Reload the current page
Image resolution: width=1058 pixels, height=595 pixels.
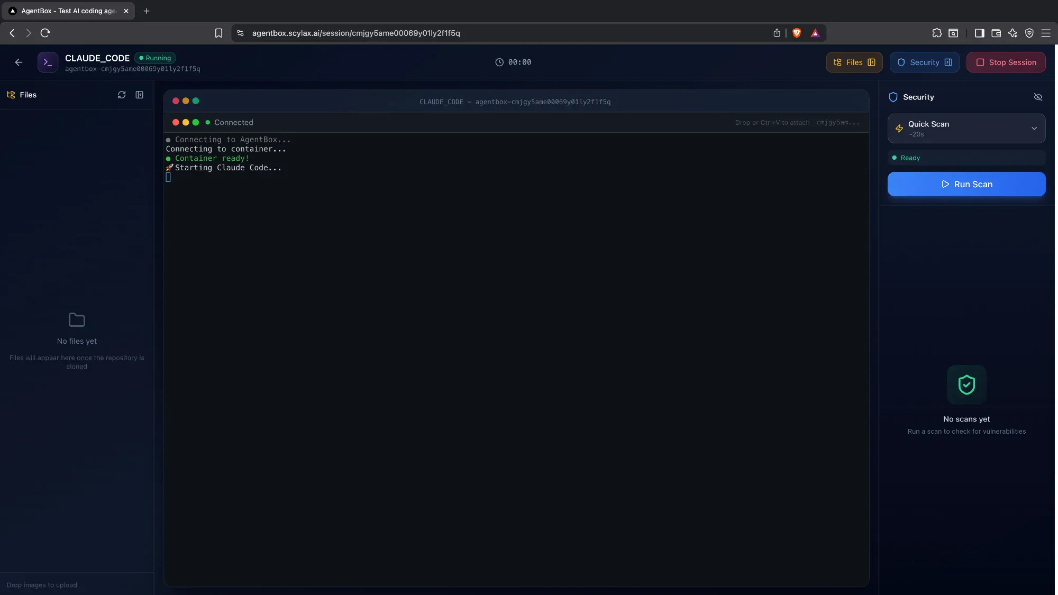[45, 33]
